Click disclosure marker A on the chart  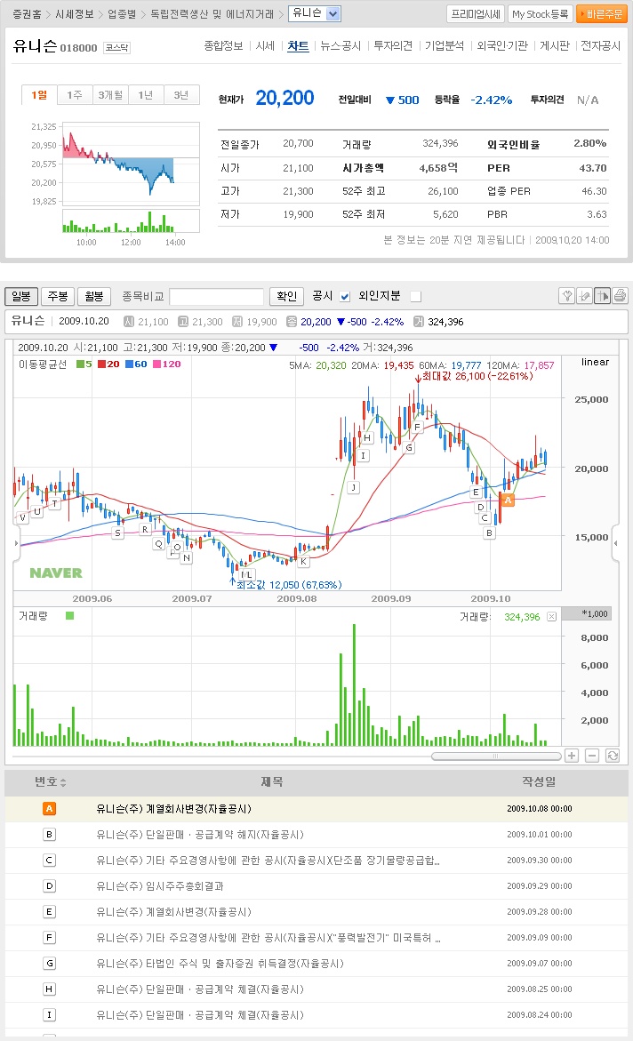[x=509, y=500]
